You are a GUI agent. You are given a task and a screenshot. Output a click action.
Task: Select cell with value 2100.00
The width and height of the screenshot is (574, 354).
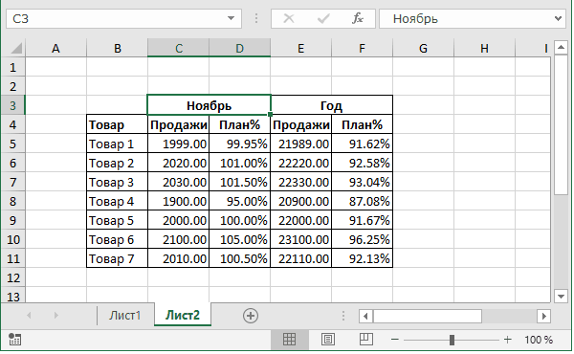[178, 239]
